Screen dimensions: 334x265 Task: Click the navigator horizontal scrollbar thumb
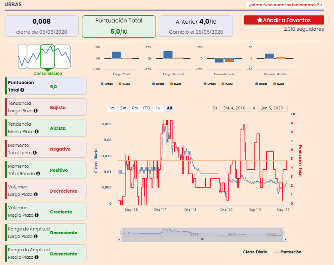[203, 240]
